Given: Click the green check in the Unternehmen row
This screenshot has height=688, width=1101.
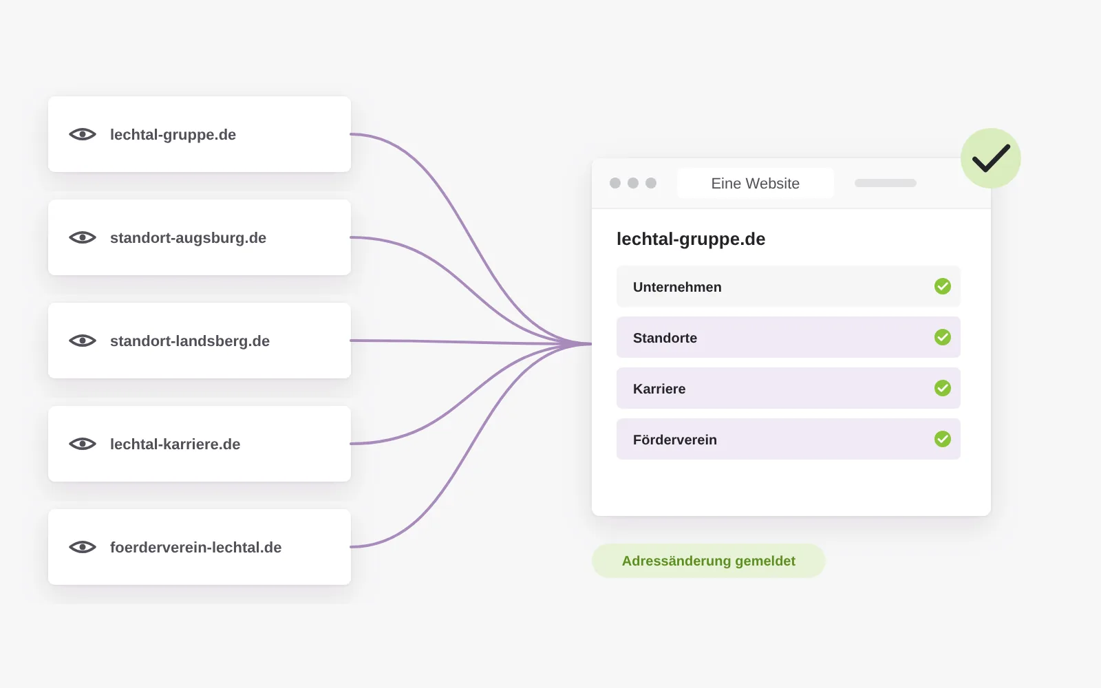Looking at the screenshot, I should [943, 286].
